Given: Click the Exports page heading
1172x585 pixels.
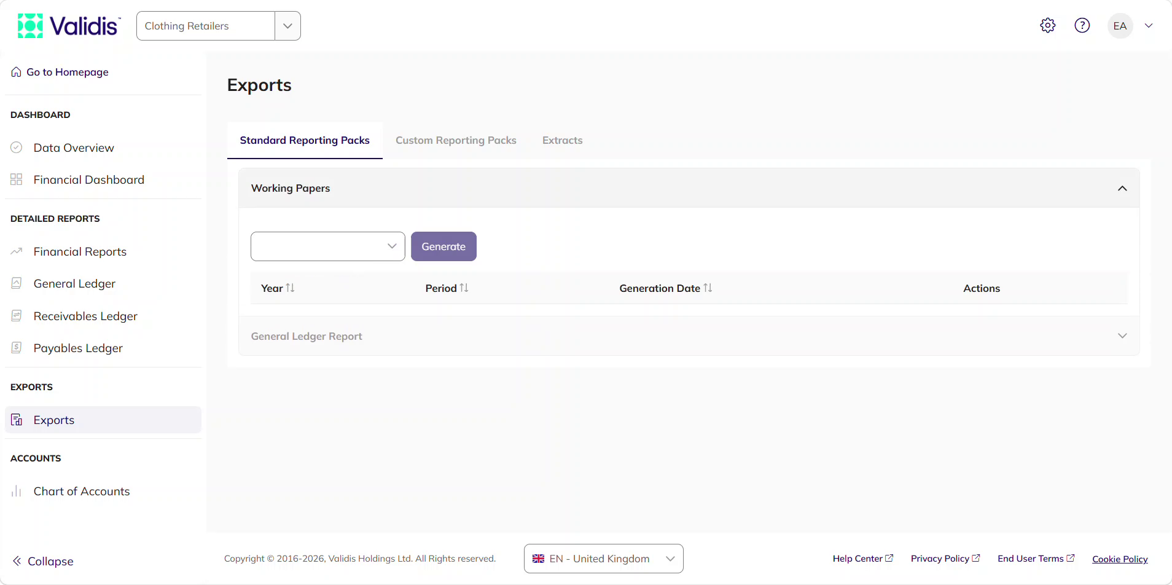Looking at the screenshot, I should coord(259,85).
